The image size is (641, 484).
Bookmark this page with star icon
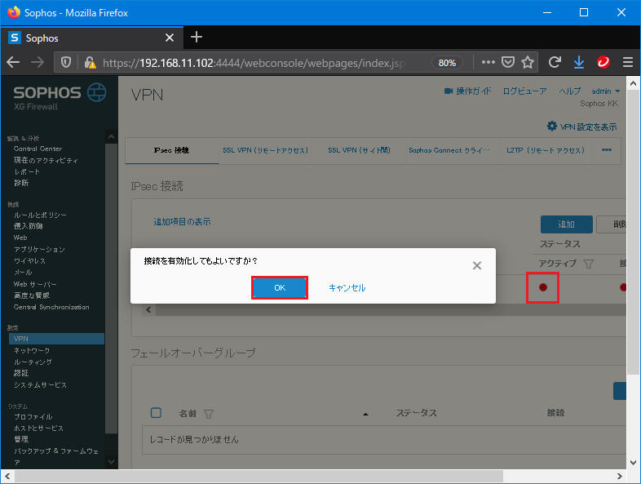528,62
